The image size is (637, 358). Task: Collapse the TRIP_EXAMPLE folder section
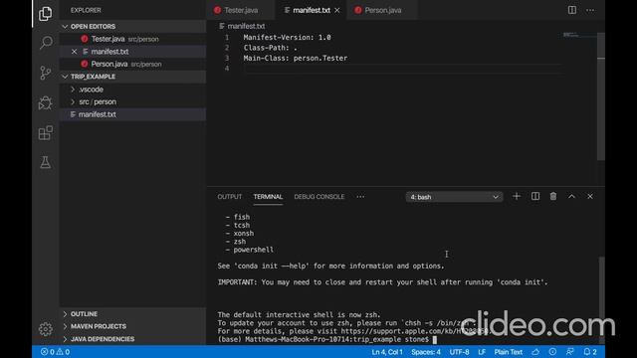[133, 77]
